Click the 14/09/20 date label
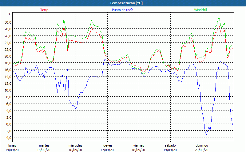This screenshot has width=246, height=153. click(x=12, y=150)
